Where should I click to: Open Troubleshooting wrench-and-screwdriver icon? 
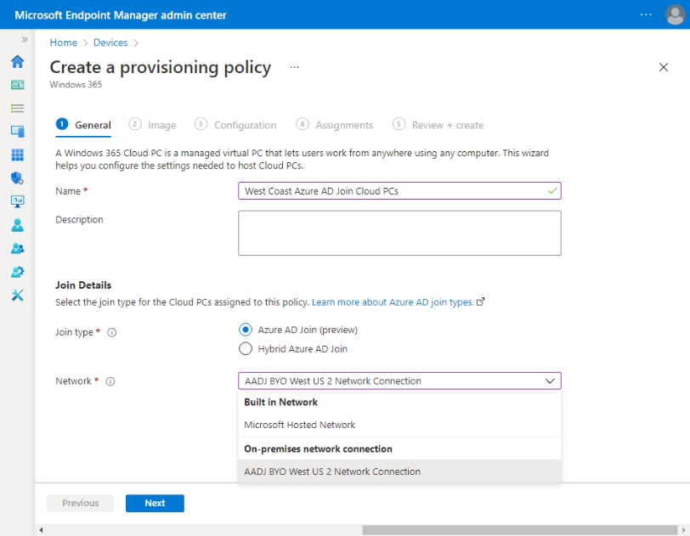(17, 295)
